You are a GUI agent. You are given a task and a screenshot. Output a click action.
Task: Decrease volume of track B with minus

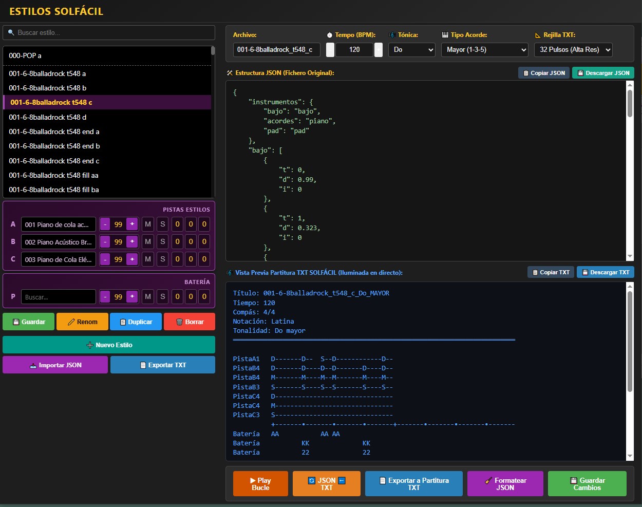(105, 242)
